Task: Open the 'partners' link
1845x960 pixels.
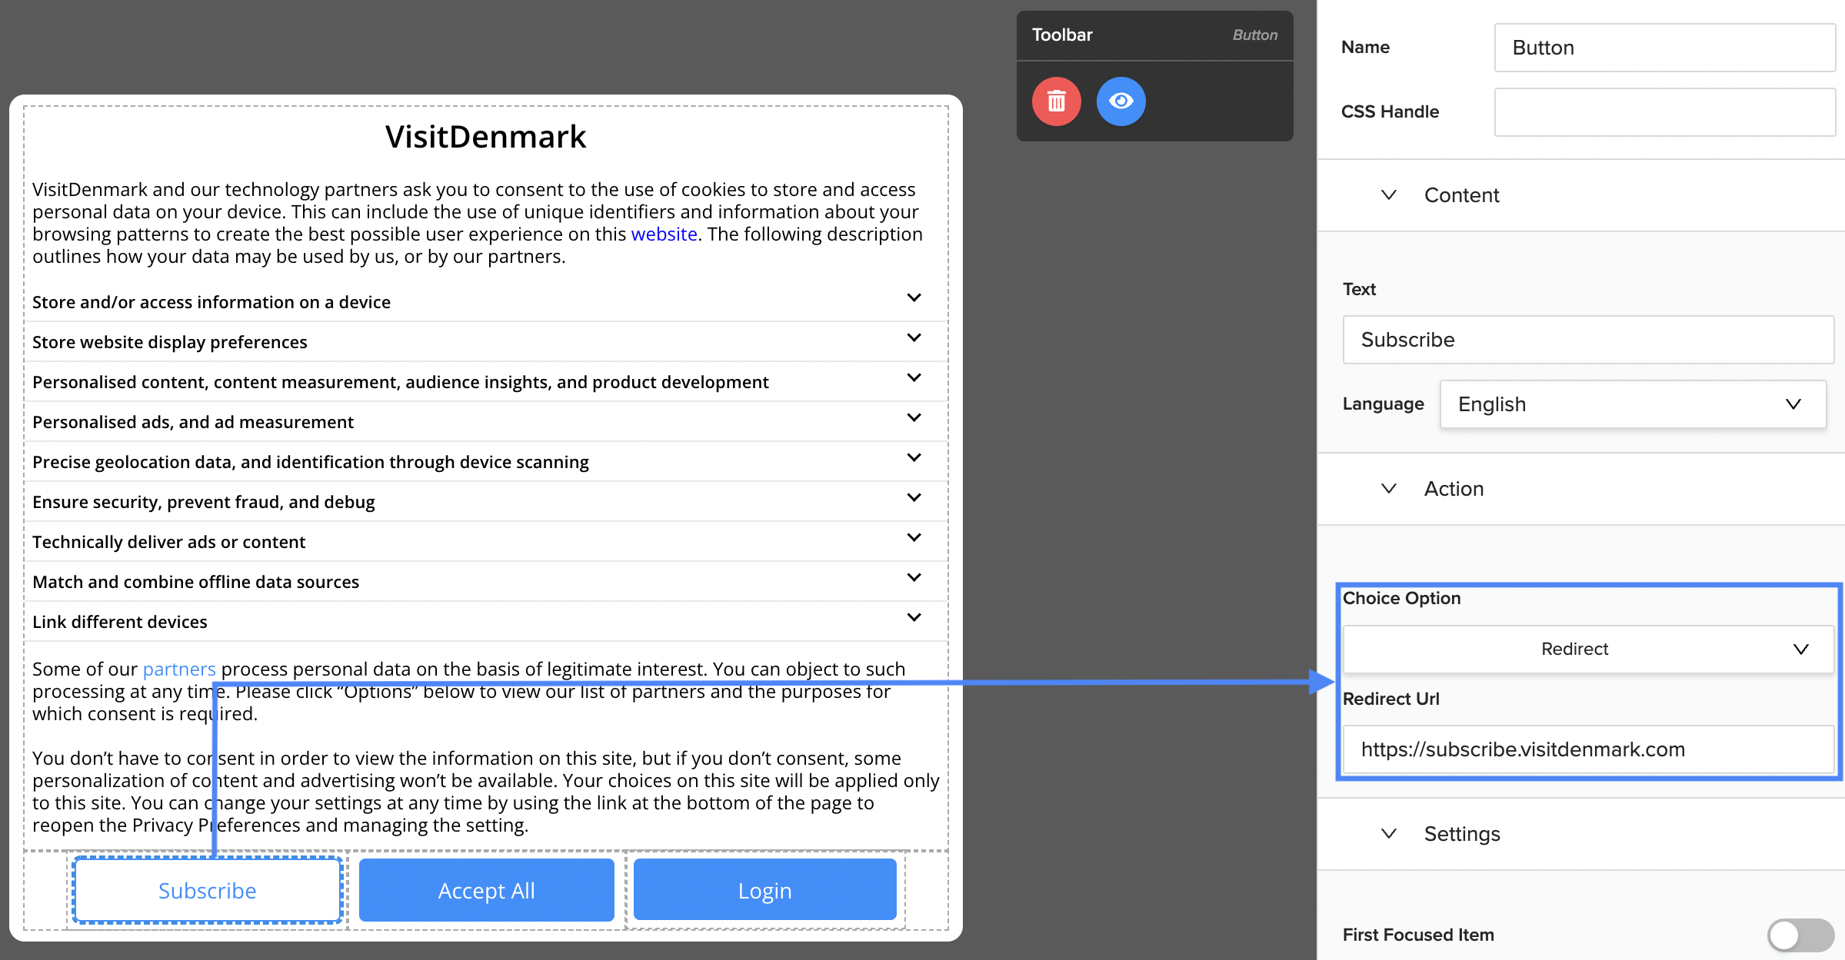Action: click(179, 669)
